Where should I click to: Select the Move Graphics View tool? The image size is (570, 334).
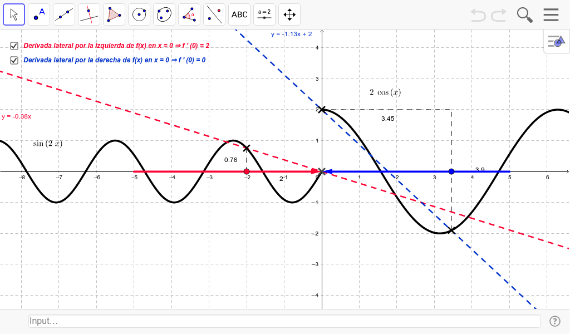pyautogui.click(x=289, y=14)
